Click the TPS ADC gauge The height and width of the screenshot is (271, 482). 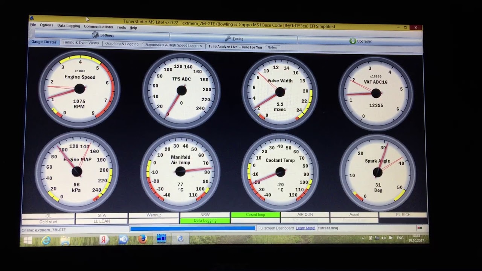181,90
